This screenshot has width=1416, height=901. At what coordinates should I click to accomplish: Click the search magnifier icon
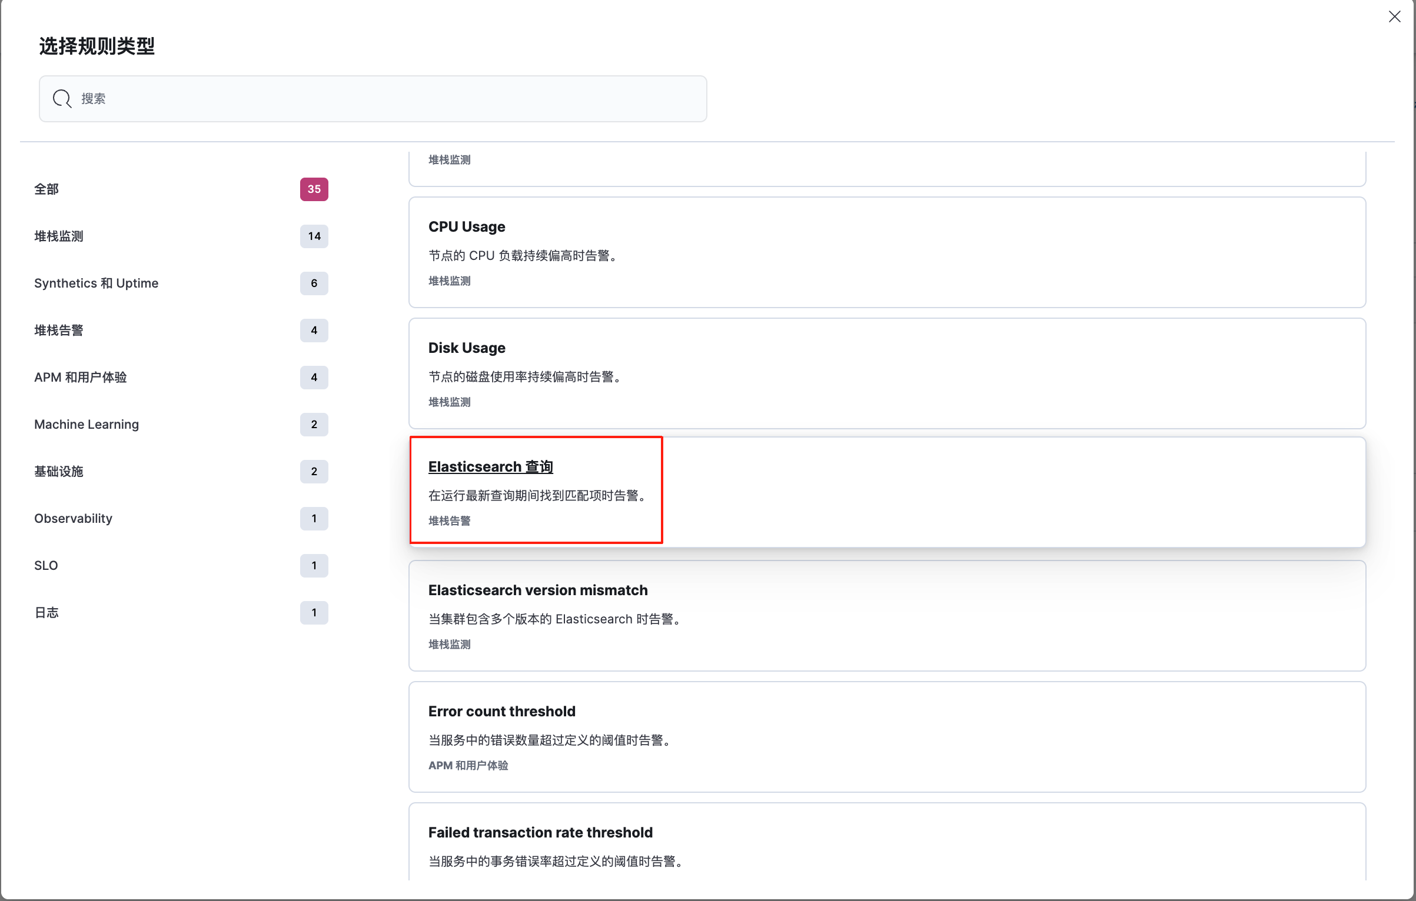click(62, 98)
